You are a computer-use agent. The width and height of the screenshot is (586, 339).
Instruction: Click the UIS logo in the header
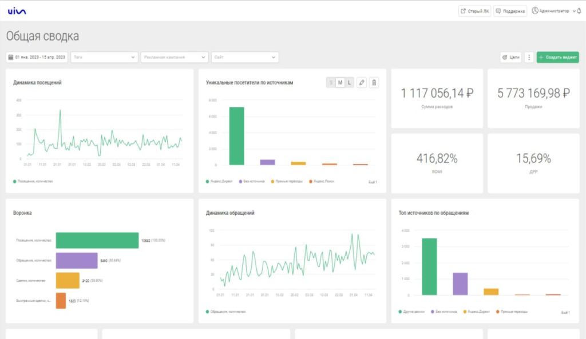pyautogui.click(x=17, y=11)
